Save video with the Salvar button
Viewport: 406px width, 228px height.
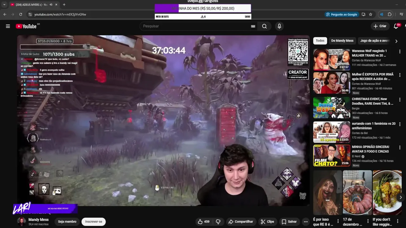[x=289, y=222]
